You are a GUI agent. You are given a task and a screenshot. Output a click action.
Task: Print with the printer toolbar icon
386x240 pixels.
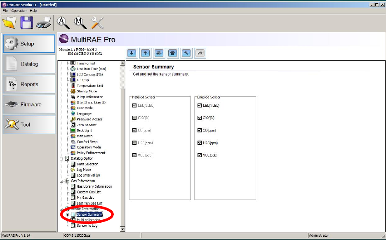click(x=44, y=23)
